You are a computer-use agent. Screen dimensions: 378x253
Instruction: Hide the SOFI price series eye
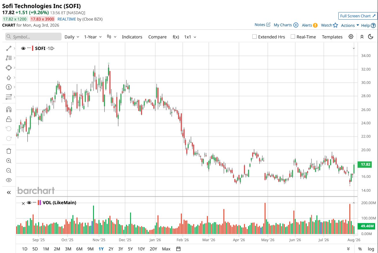coord(23,48)
